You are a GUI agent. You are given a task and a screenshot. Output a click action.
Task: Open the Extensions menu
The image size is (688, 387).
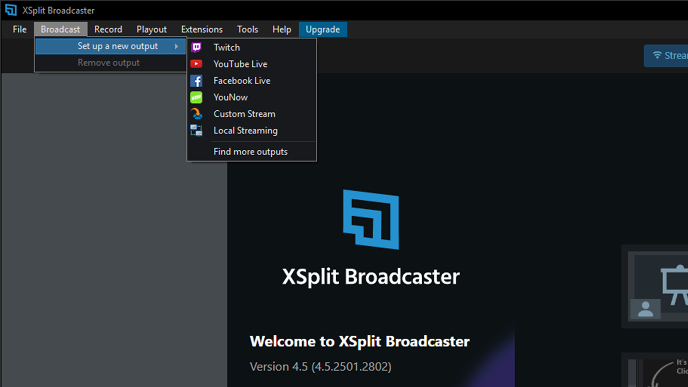(202, 29)
